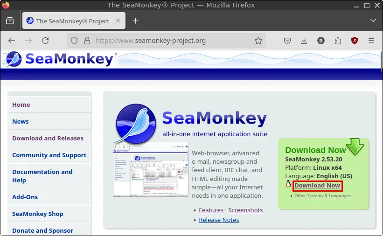Open Download and Releases page
383x236 pixels.
[48, 138]
